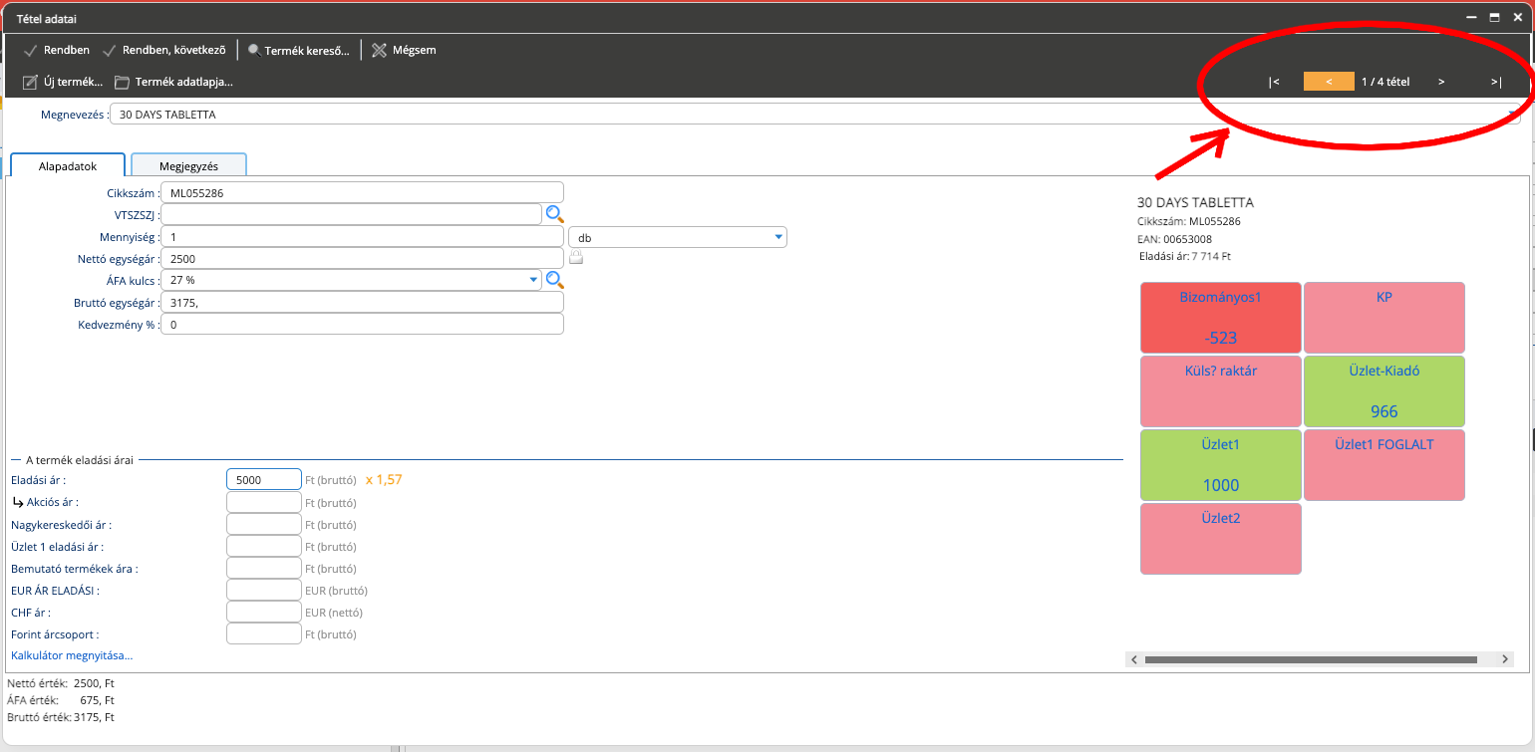Image resolution: width=1535 pixels, height=752 pixels.
Task: Click the Akciós ár price field
Action: (264, 502)
